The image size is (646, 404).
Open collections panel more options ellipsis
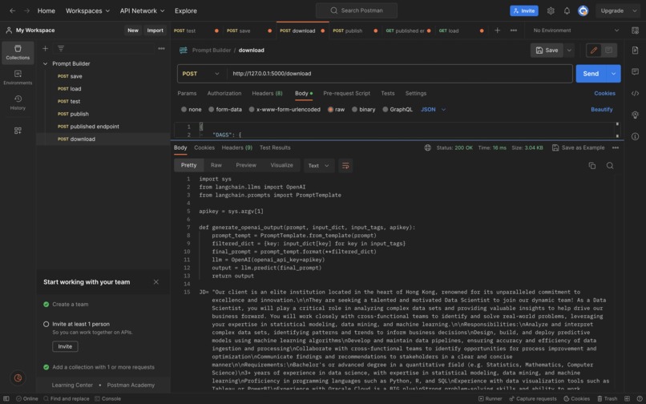162,49
